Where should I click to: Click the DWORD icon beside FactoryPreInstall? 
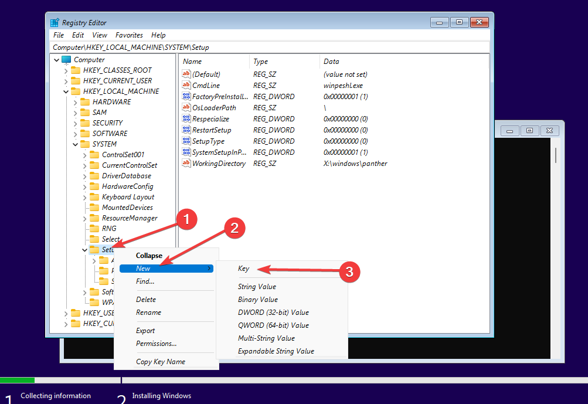tap(186, 96)
